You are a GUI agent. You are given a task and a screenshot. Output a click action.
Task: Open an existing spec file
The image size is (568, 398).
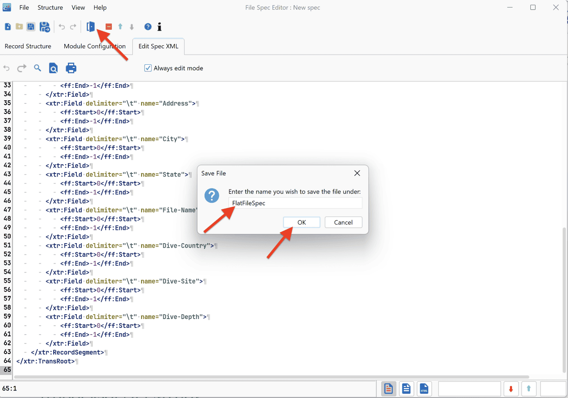[x=19, y=27]
